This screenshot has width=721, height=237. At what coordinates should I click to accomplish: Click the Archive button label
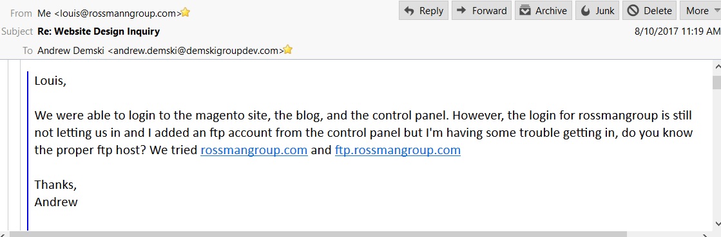click(x=551, y=10)
